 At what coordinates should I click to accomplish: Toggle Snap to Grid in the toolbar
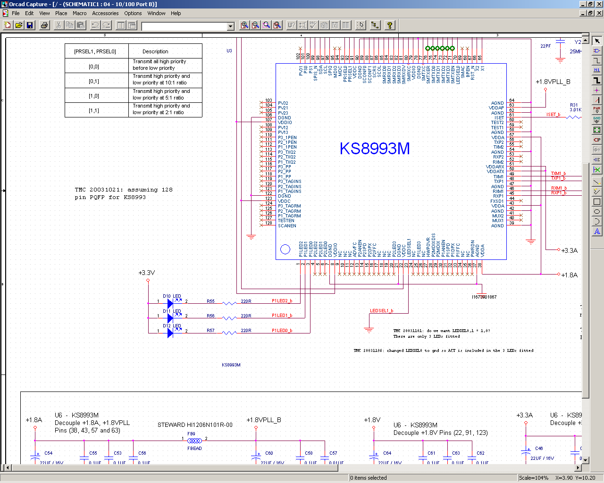click(x=361, y=25)
